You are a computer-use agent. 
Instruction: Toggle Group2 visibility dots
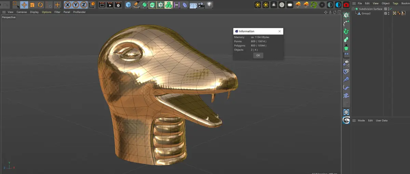coord(388,13)
